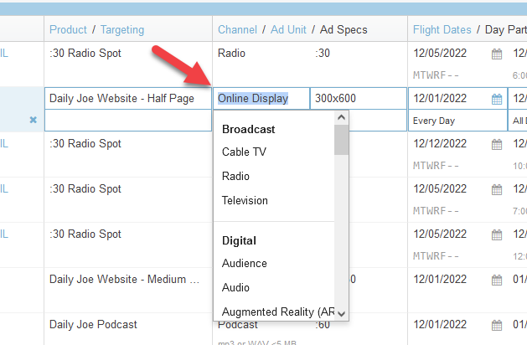Screen dimensions: 527x345
Task: Click the Ad Unit header link
Action: 290,29
